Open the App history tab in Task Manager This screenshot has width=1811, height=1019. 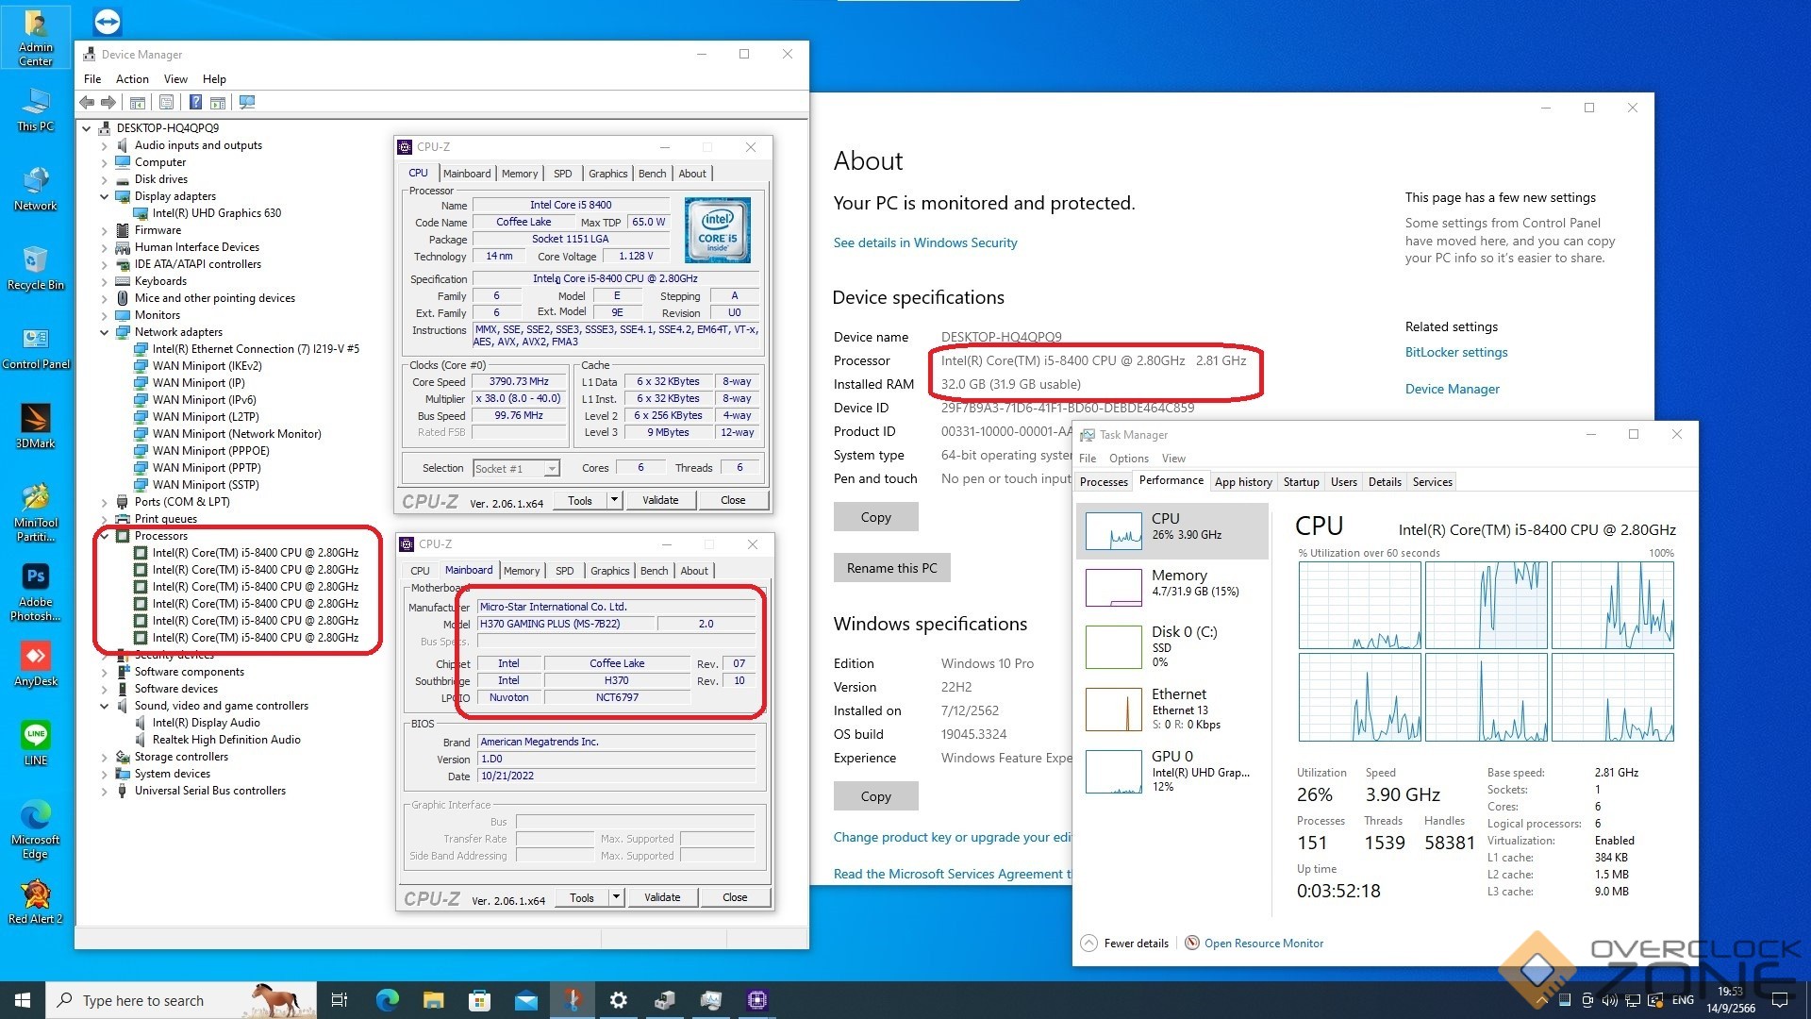click(x=1242, y=482)
